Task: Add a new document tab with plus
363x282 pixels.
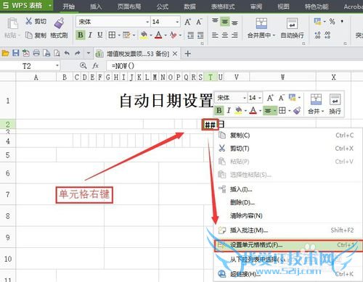Action: 188,54
